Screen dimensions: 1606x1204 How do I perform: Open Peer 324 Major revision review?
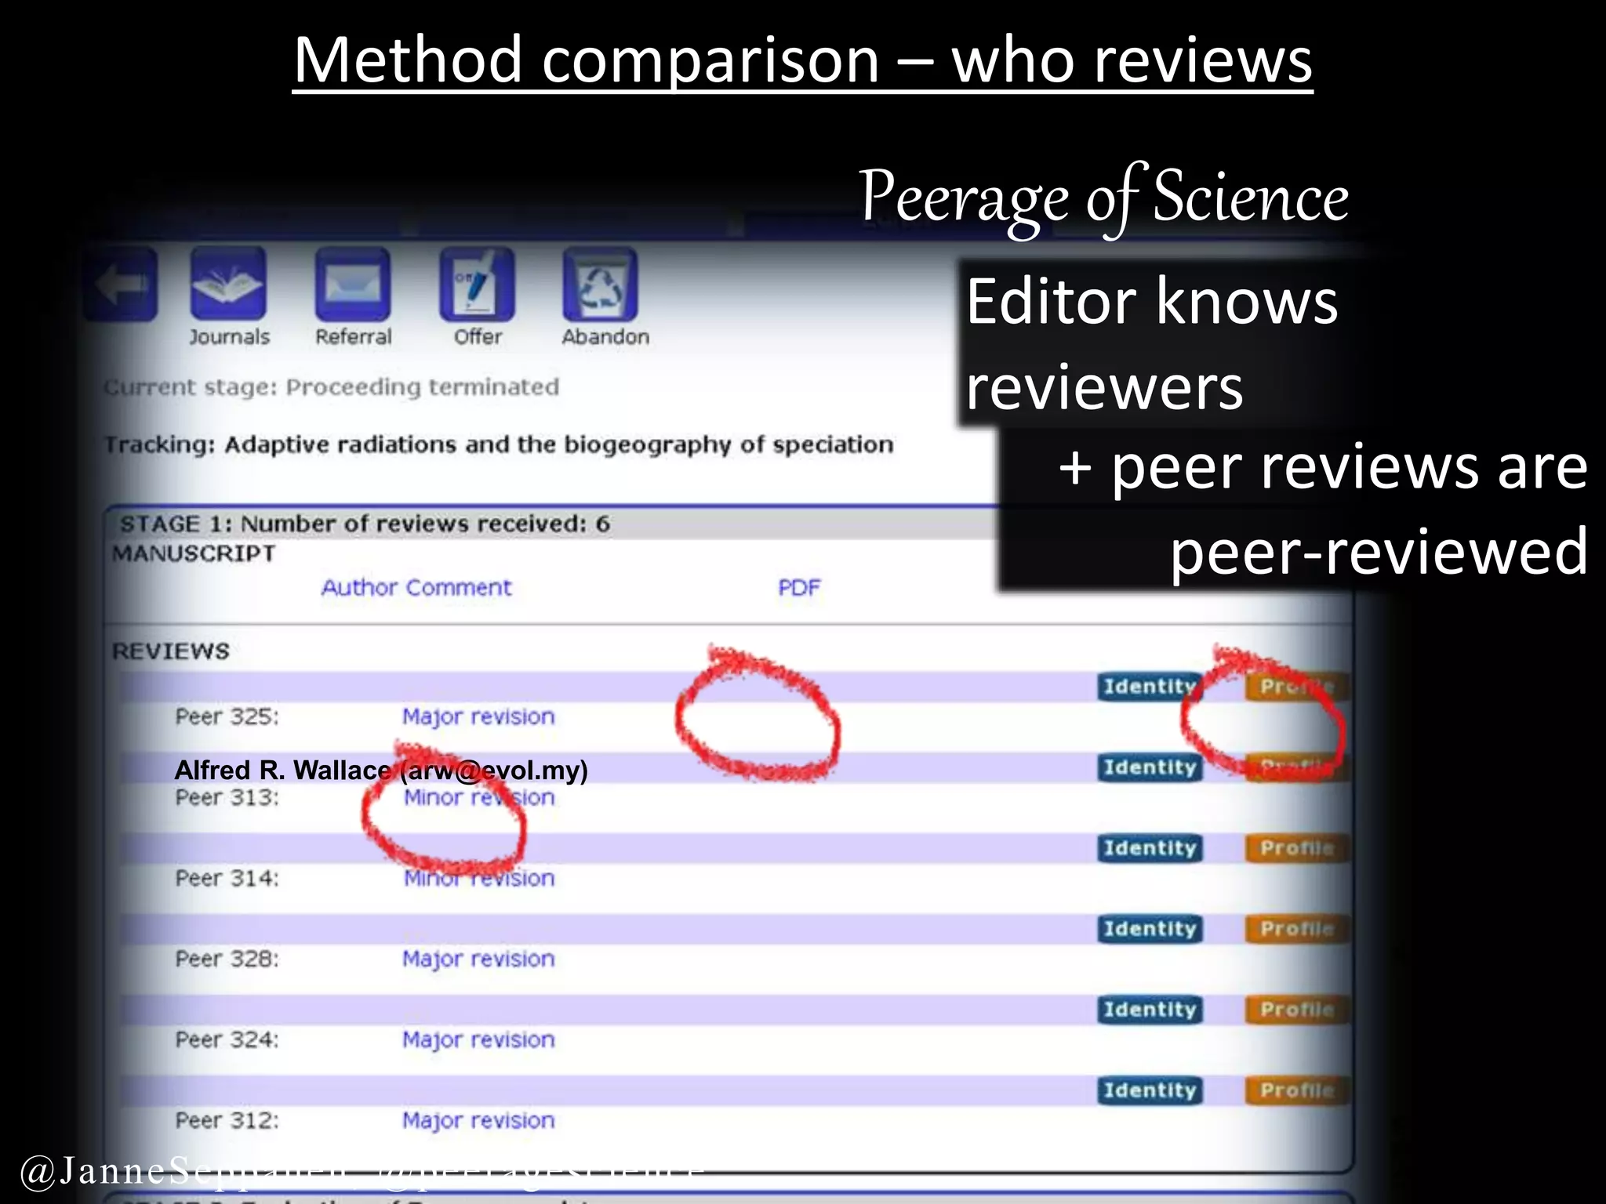point(478,1039)
